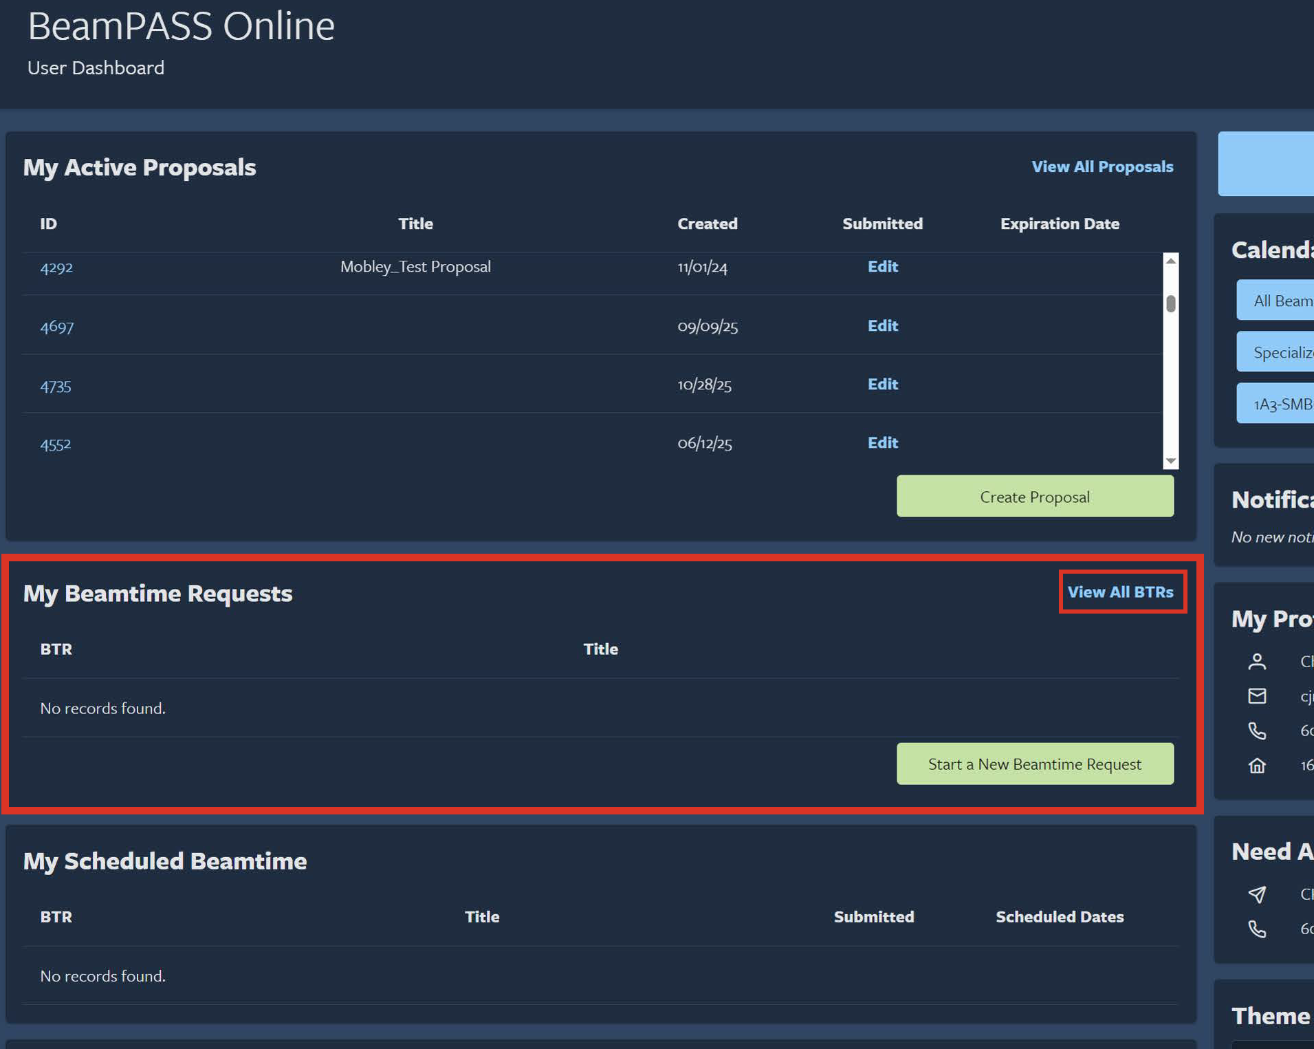1314x1049 pixels.
Task: Start a New Beamtime Request
Action: (1034, 764)
